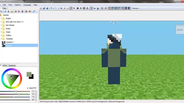The image size is (184, 103).
Task: Click the blue fetch skin icon
Action: point(34,11)
